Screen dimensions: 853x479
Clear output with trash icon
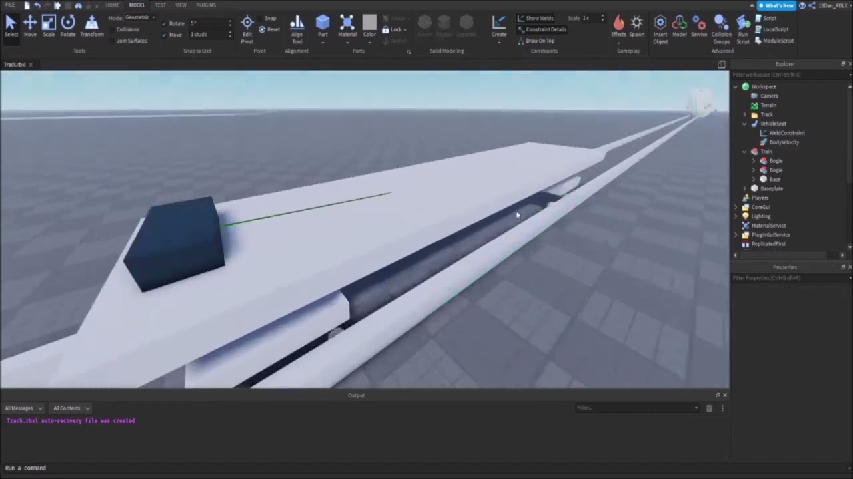(709, 408)
